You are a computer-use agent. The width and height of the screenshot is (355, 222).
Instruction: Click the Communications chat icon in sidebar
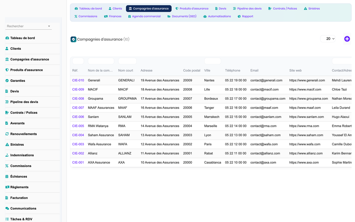pos(7,208)
